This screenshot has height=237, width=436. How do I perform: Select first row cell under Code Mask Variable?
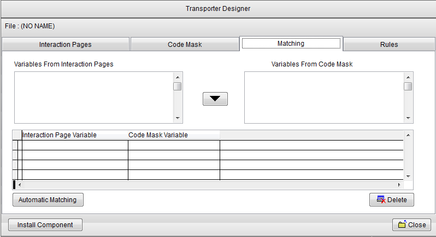click(x=174, y=145)
